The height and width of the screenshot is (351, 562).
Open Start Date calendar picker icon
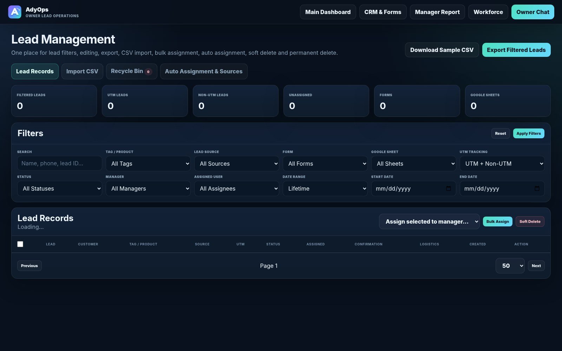coord(449,188)
